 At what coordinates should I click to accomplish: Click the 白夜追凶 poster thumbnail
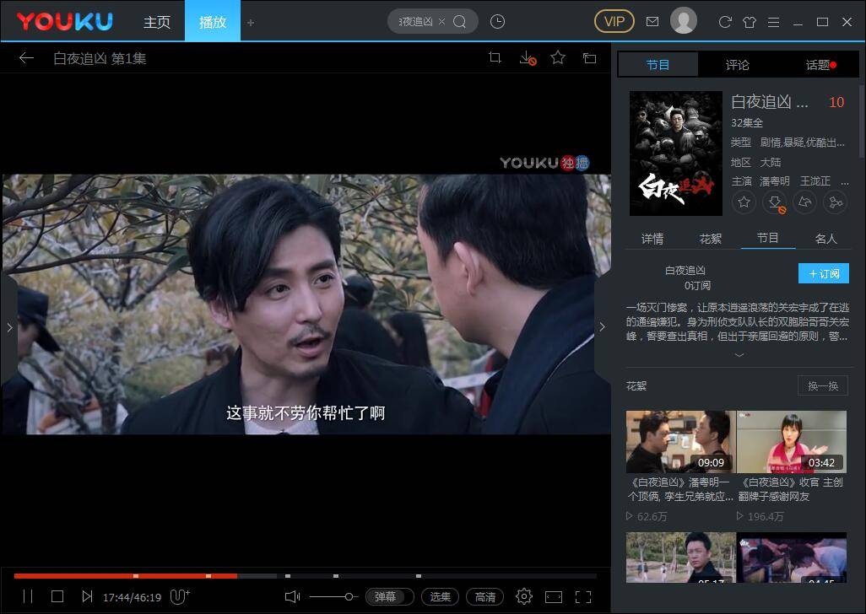point(676,153)
